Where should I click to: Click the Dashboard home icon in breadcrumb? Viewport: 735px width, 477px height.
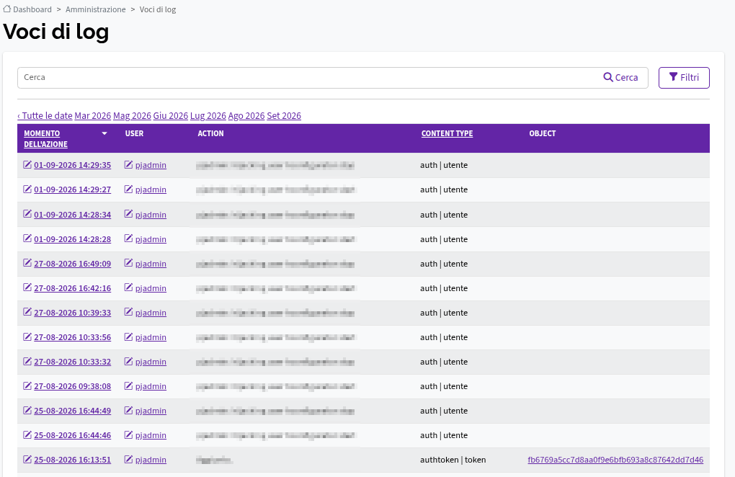pyautogui.click(x=7, y=9)
